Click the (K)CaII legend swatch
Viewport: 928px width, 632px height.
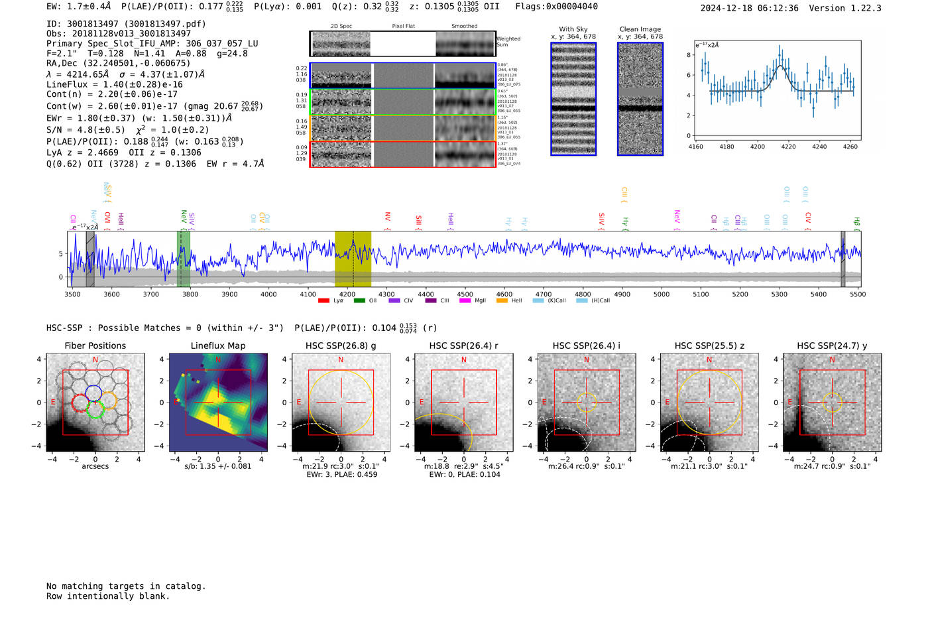coord(538,300)
